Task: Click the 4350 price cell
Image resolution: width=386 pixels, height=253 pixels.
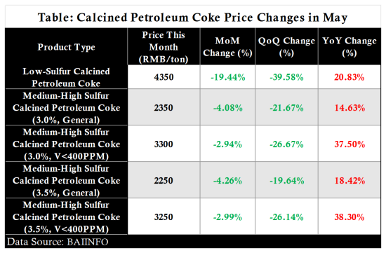Action: (164, 77)
